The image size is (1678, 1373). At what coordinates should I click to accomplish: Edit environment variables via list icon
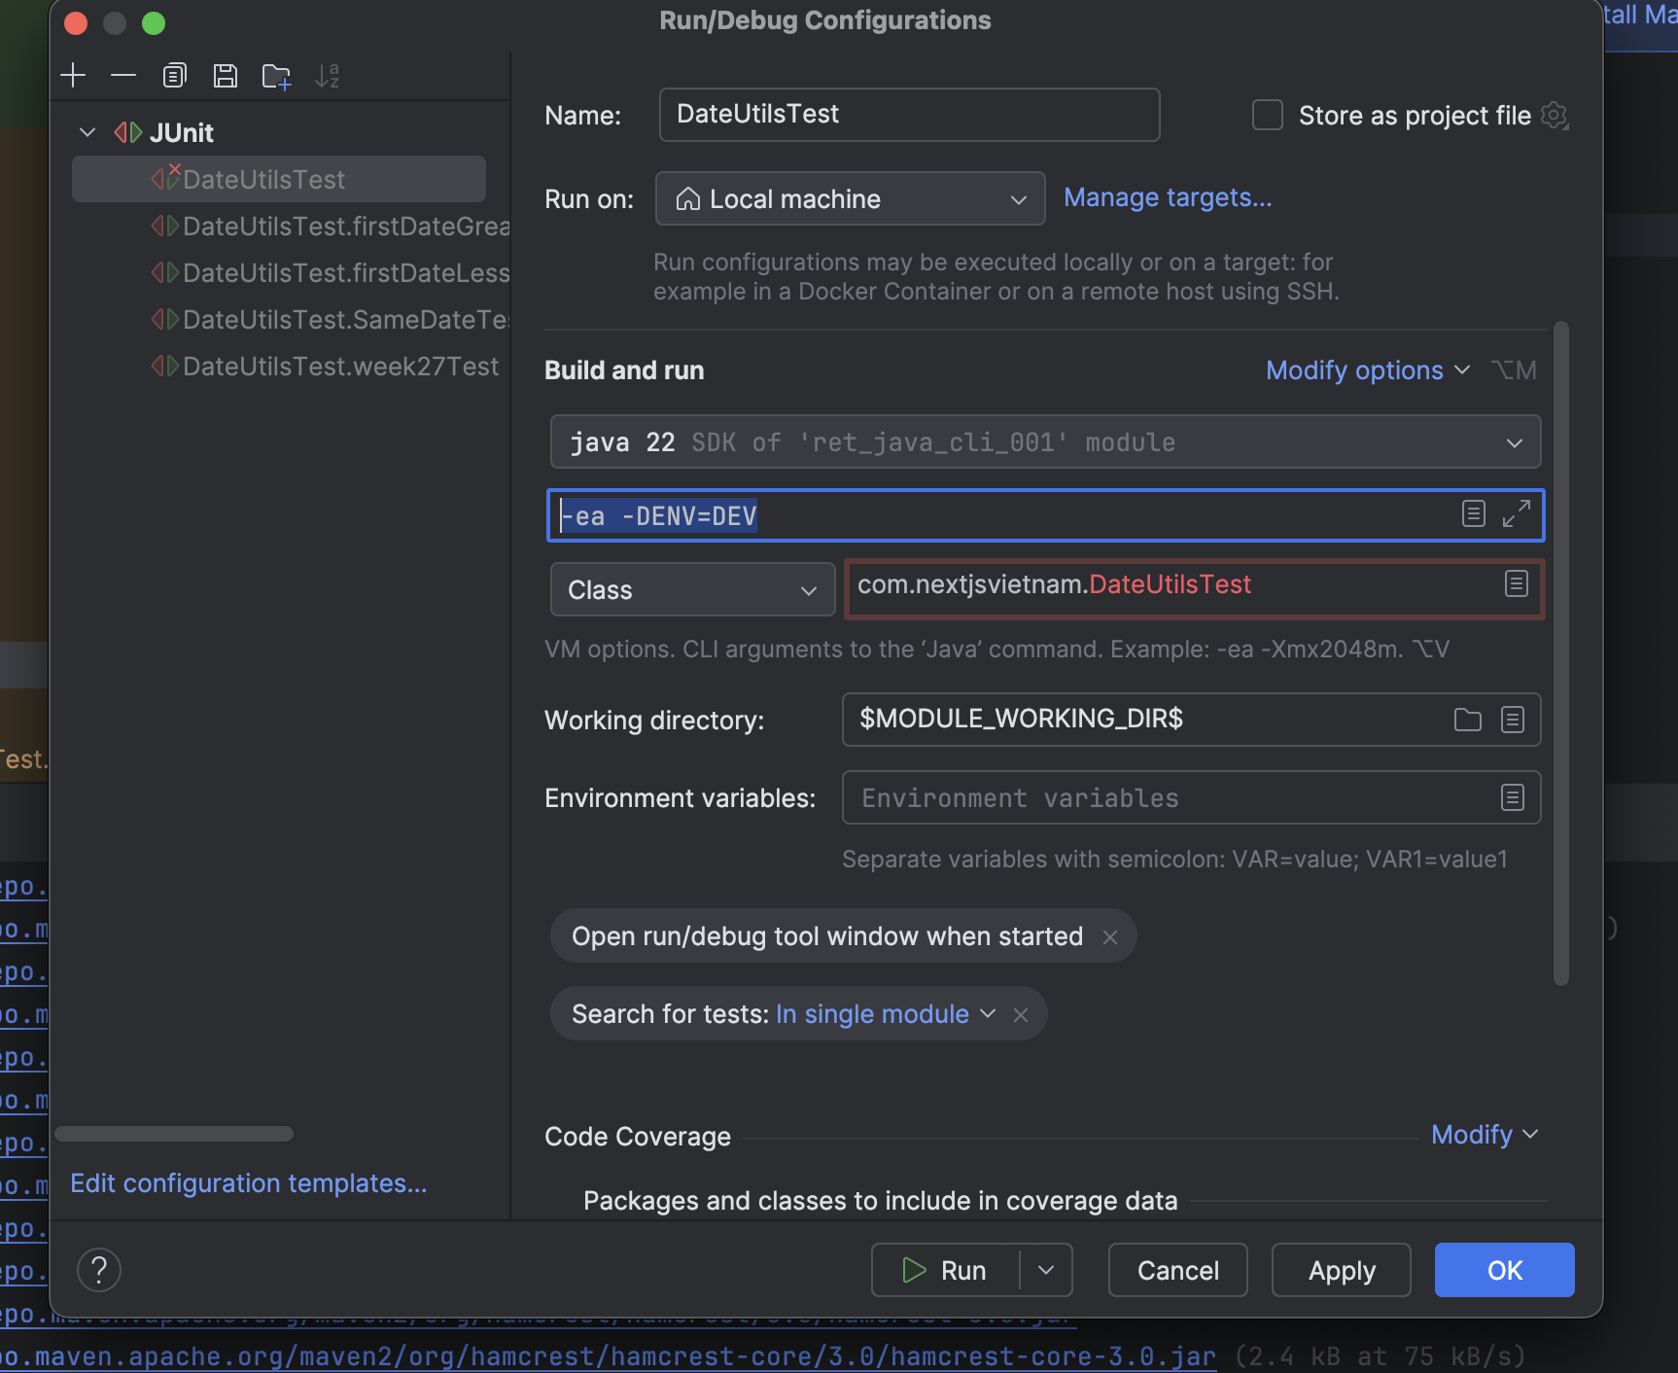click(x=1513, y=798)
